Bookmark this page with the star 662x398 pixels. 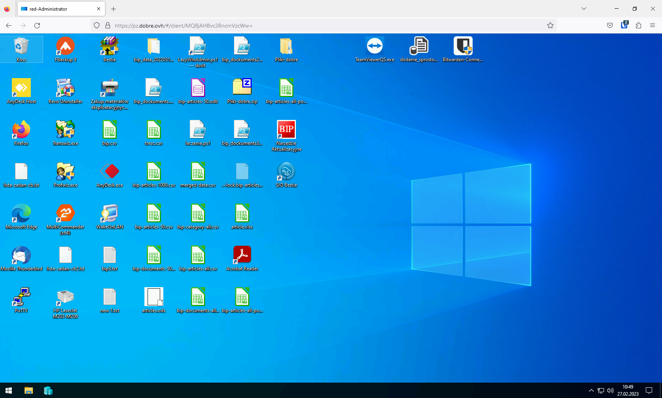[x=550, y=26]
